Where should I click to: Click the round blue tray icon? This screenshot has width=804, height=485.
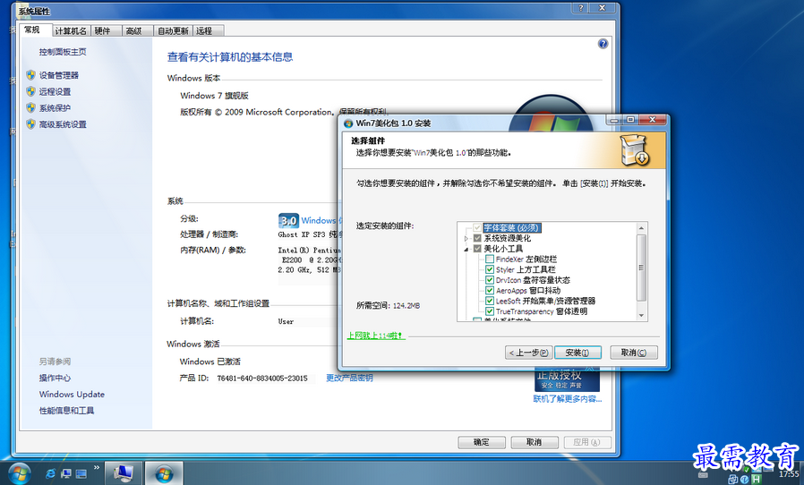745,480
